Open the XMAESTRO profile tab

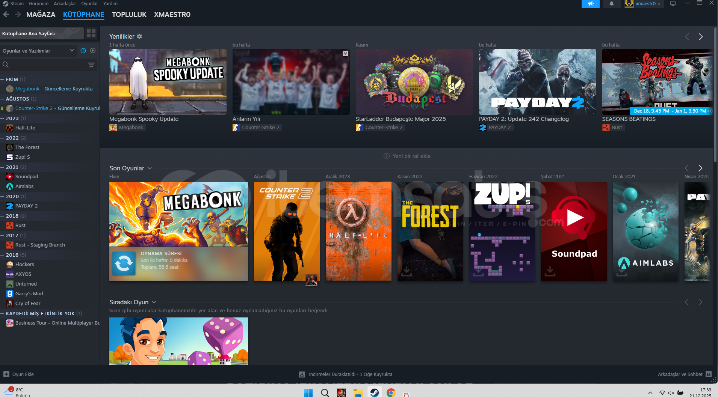tap(172, 14)
